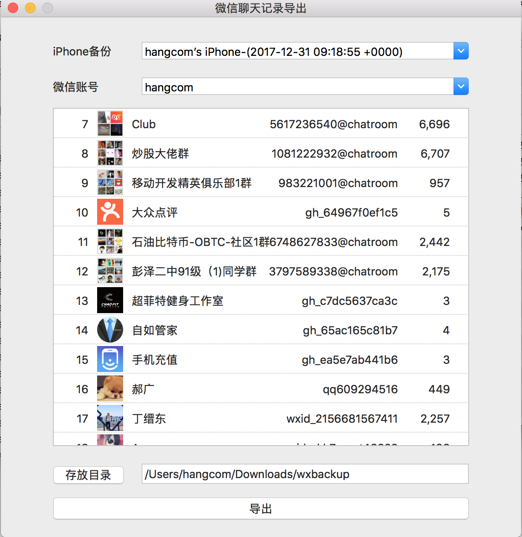Image resolution: width=522 pixels, height=537 pixels.
Task: Click the Club group avatar
Action: (x=110, y=123)
